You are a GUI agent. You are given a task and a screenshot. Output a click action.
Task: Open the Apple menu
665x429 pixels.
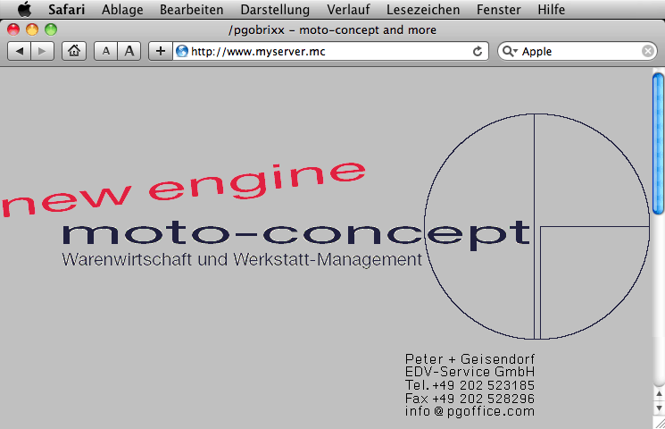pos(24,10)
